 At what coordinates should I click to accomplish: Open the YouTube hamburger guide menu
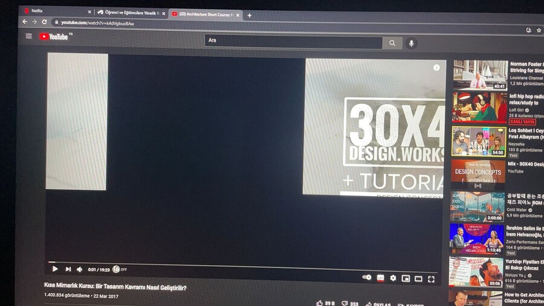[x=29, y=36]
